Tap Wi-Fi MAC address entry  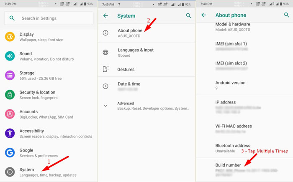[244, 129]
